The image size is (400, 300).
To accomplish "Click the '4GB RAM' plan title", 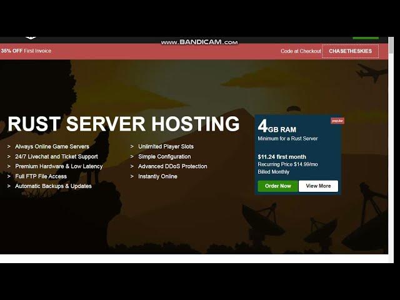I will (x=277, y=127).
